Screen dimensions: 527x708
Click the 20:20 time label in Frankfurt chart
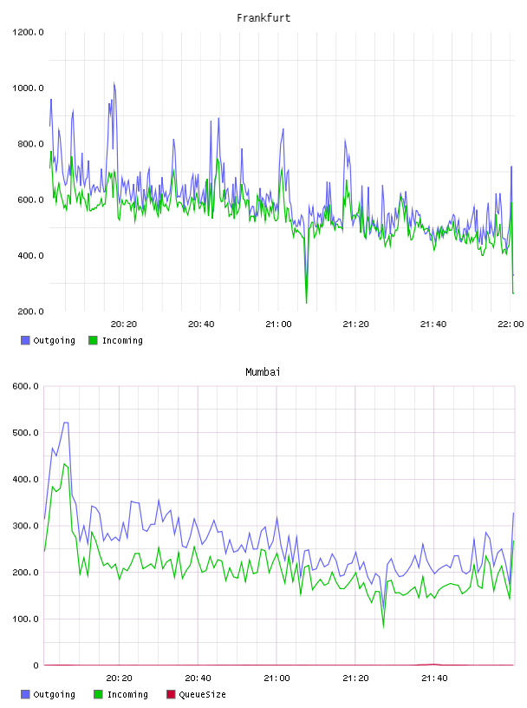(x=124, y=324)
